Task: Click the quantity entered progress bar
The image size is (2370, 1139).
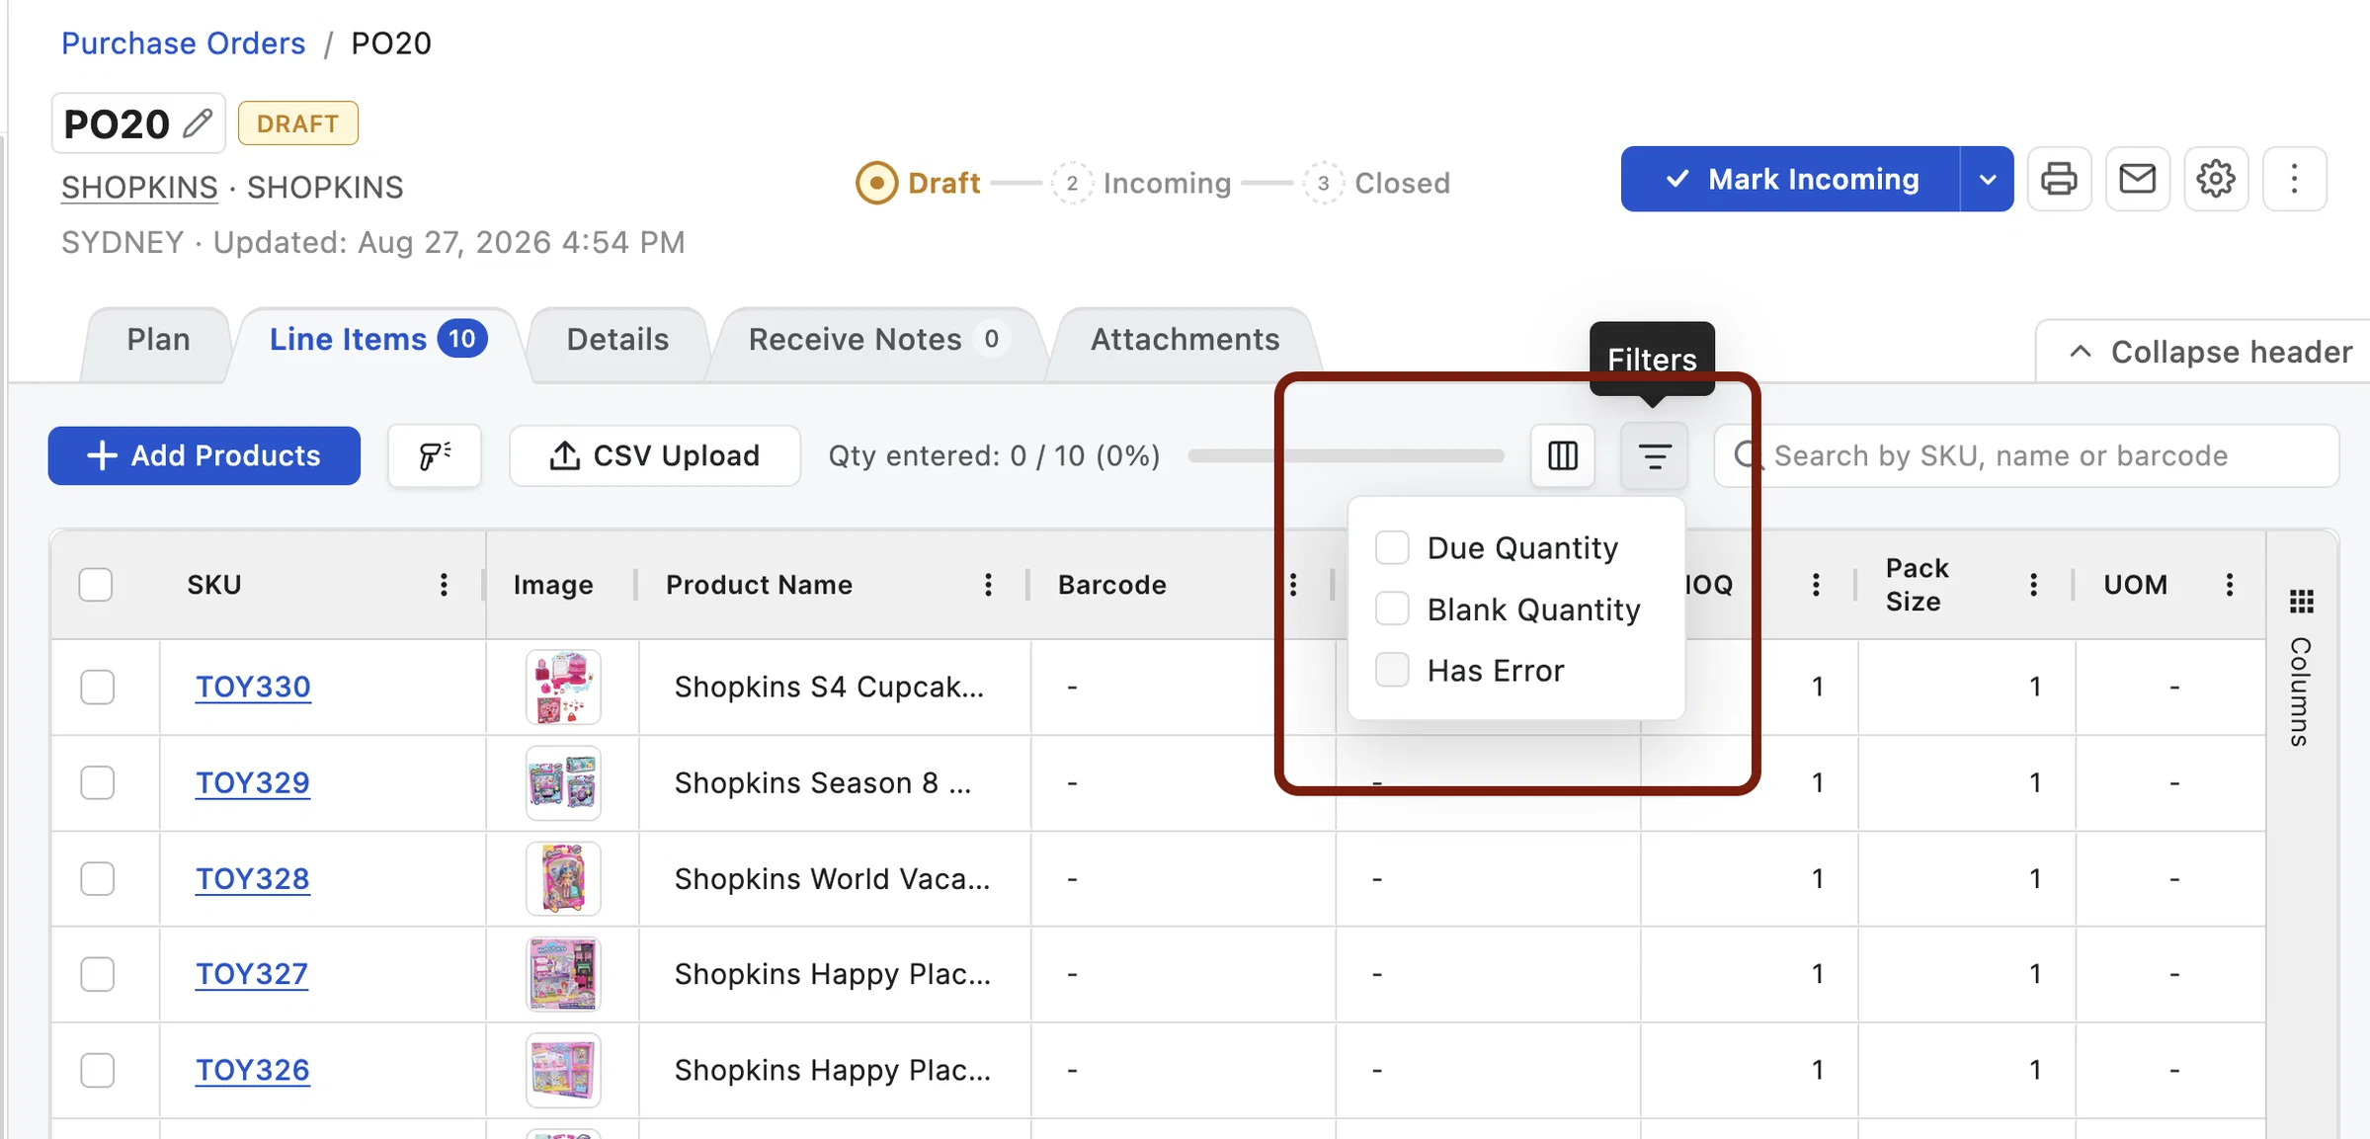Action: [x=1346, y=455]
